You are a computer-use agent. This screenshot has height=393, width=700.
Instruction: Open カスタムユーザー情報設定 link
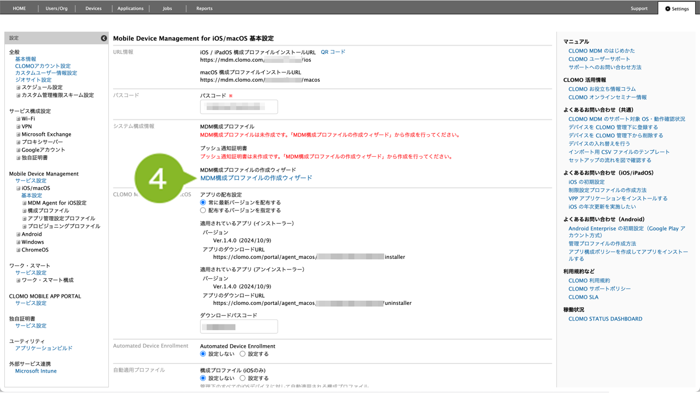click(46, 73)
